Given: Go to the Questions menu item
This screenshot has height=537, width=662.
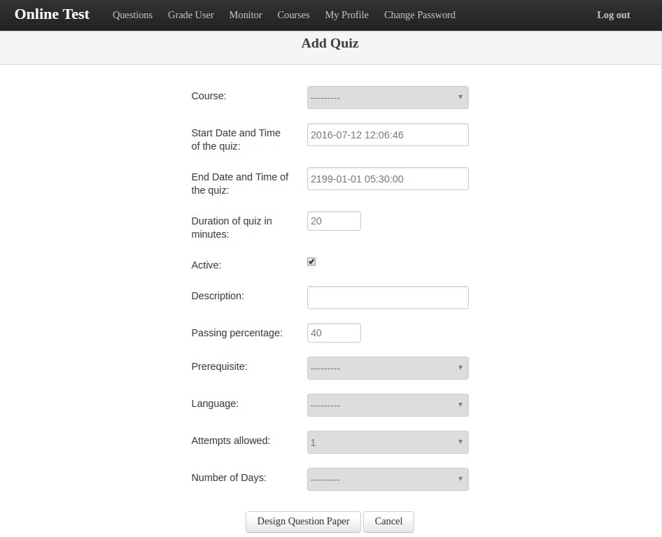Looking at the screenshot, I should click(132, 15).
